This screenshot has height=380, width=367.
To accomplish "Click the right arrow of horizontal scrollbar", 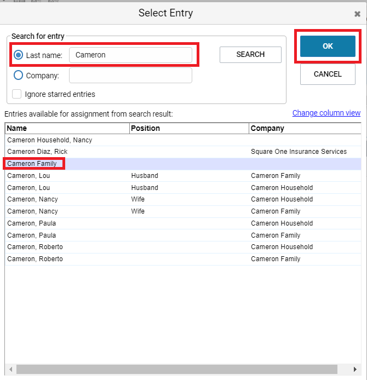I will [x=355, y=370].
